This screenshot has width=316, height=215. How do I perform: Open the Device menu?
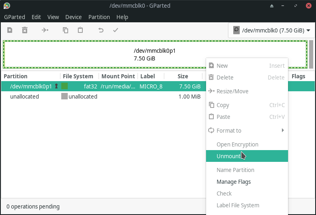point(73,17)
